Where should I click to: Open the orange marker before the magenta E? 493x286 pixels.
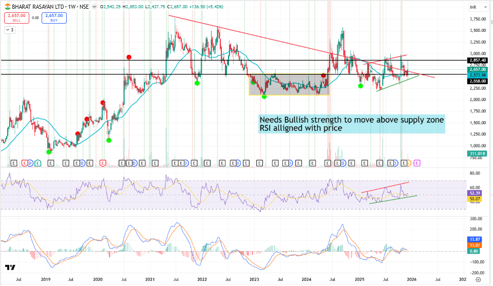pyautogui.click(x=409, y=163)
